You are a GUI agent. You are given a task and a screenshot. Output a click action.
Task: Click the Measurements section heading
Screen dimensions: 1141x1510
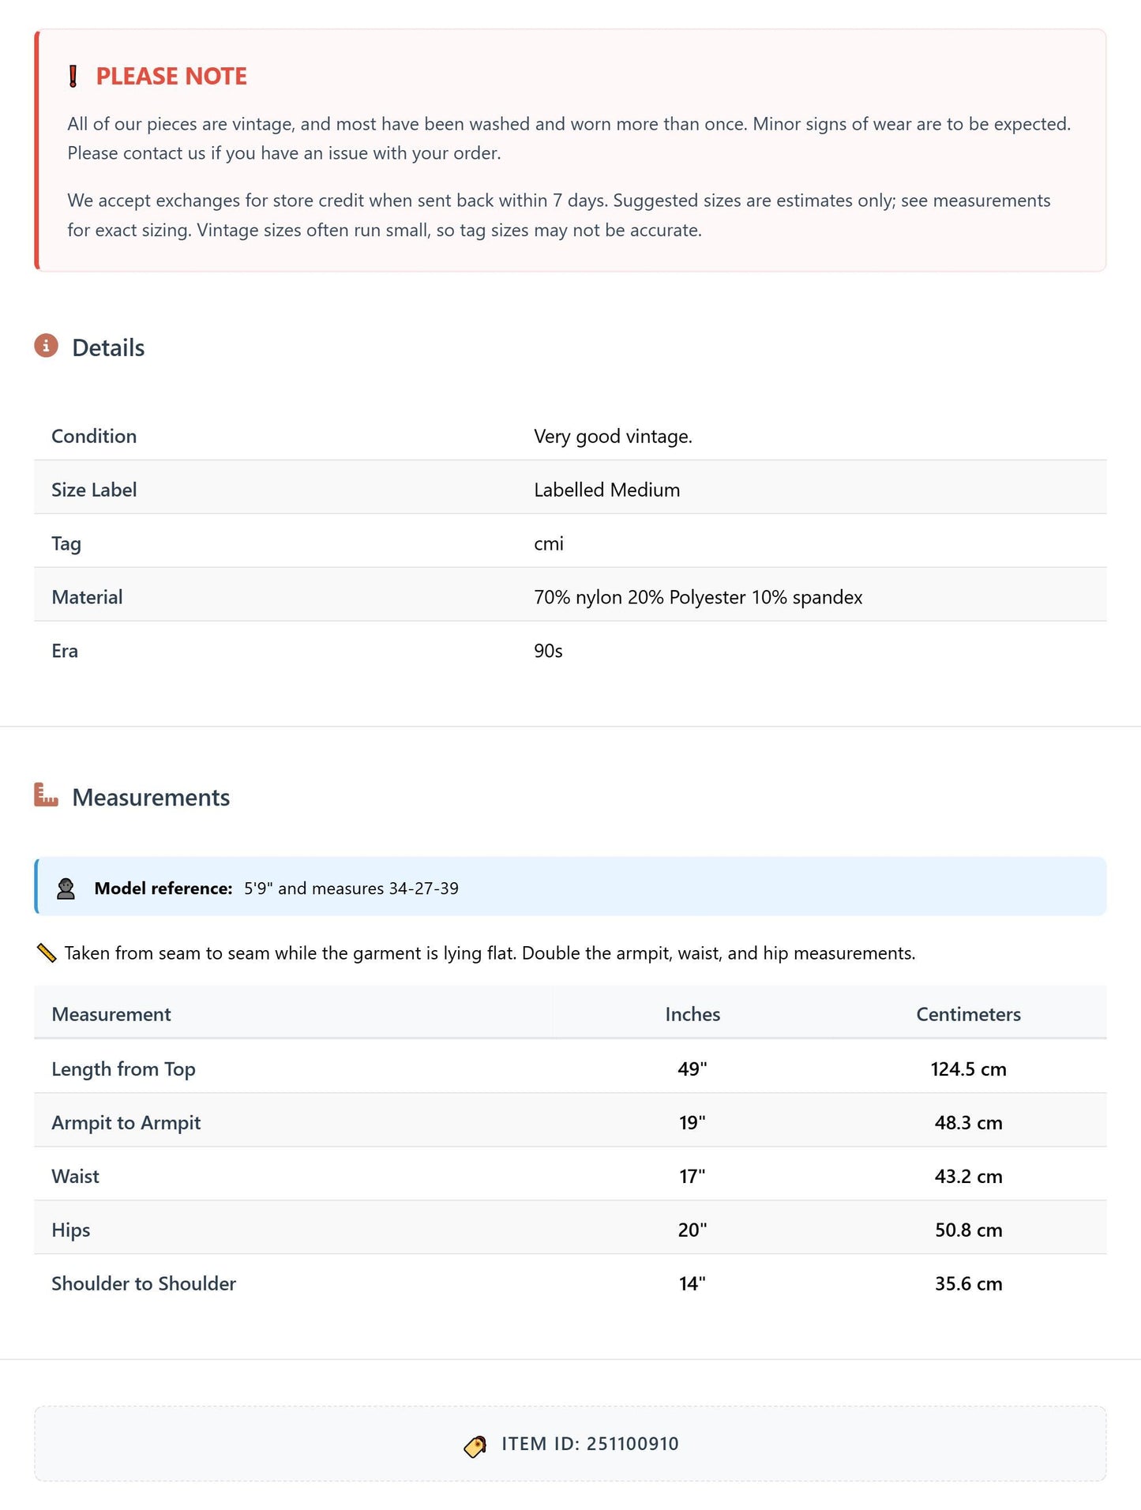click(x=151, y=798)
